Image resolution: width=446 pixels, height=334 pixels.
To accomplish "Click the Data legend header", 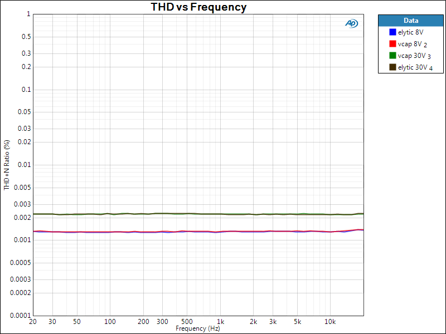I will (411, 21).
